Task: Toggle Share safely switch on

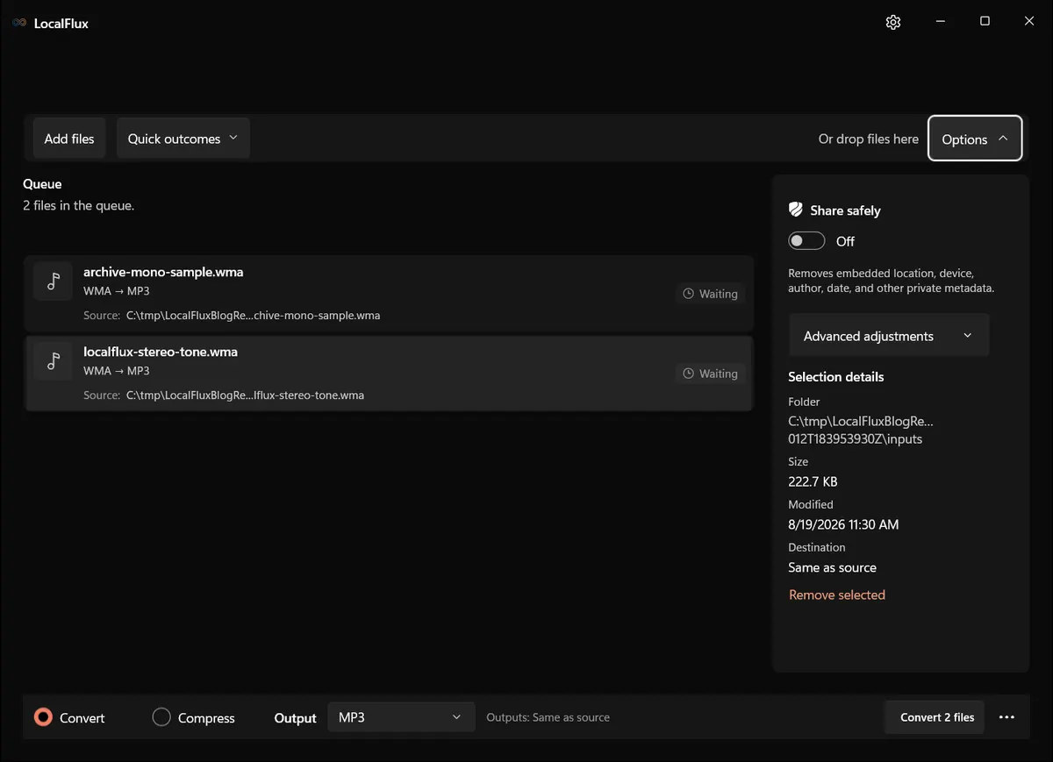Action: click(806, 241)
